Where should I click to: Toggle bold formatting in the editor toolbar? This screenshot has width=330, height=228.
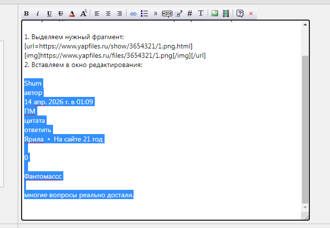coord(27,14)
